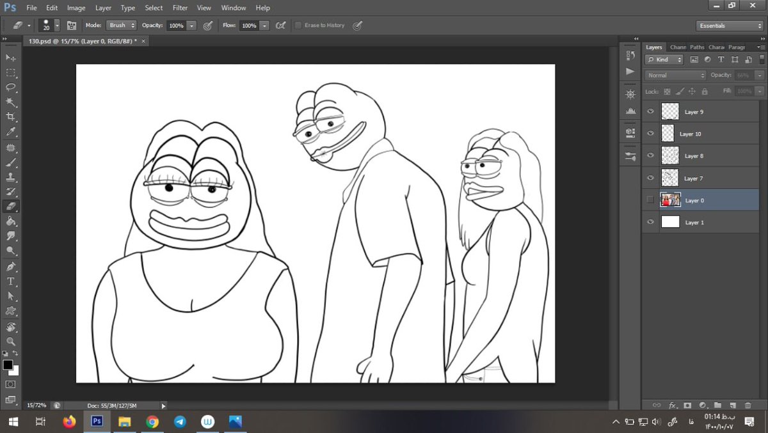The height and width of the screenshot is (433, 768).
Task: Select the Clone Stamp tool
Action: pos(11,177)
